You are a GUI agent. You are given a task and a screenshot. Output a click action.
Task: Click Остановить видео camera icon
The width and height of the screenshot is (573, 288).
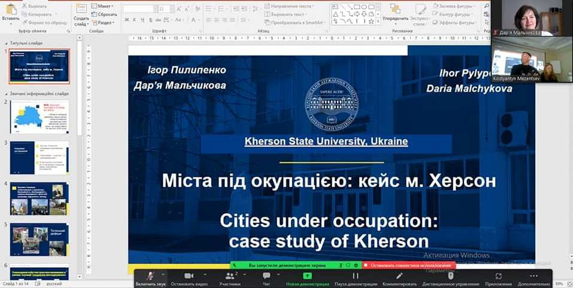tap(189, 276)
